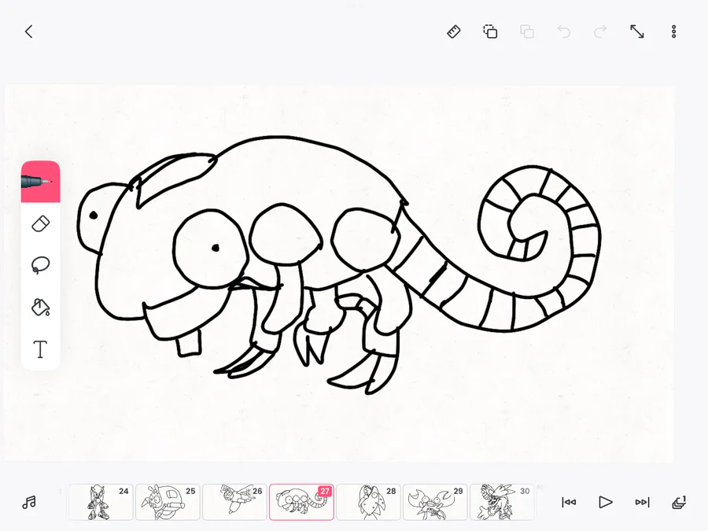
Task: Select the eraser tool
Action: (x=41, y=224)
